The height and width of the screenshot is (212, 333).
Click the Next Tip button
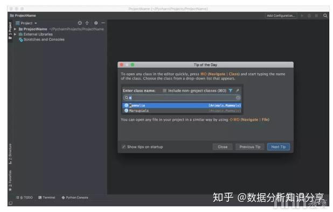pyautogui.click(x=279, y=147)
